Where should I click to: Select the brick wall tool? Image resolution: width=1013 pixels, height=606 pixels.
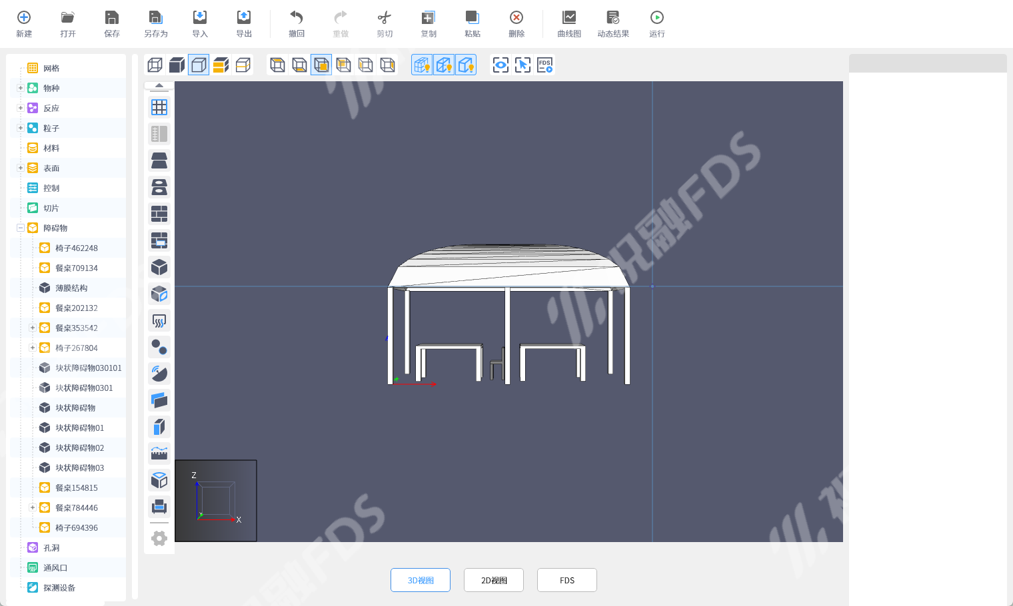click(159, 214)
